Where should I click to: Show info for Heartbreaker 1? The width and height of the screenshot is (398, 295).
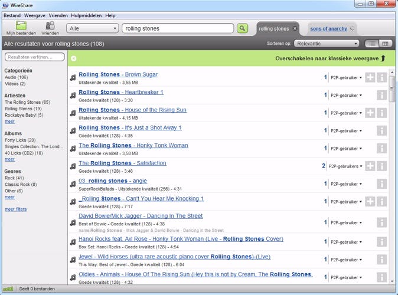click(381, 96)
